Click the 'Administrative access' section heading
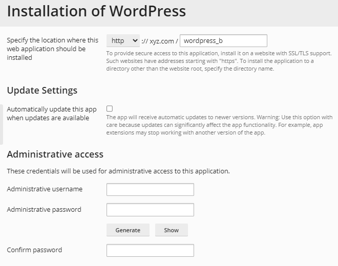Viewport: 338px width, 266px height. (x=55, y=154)
